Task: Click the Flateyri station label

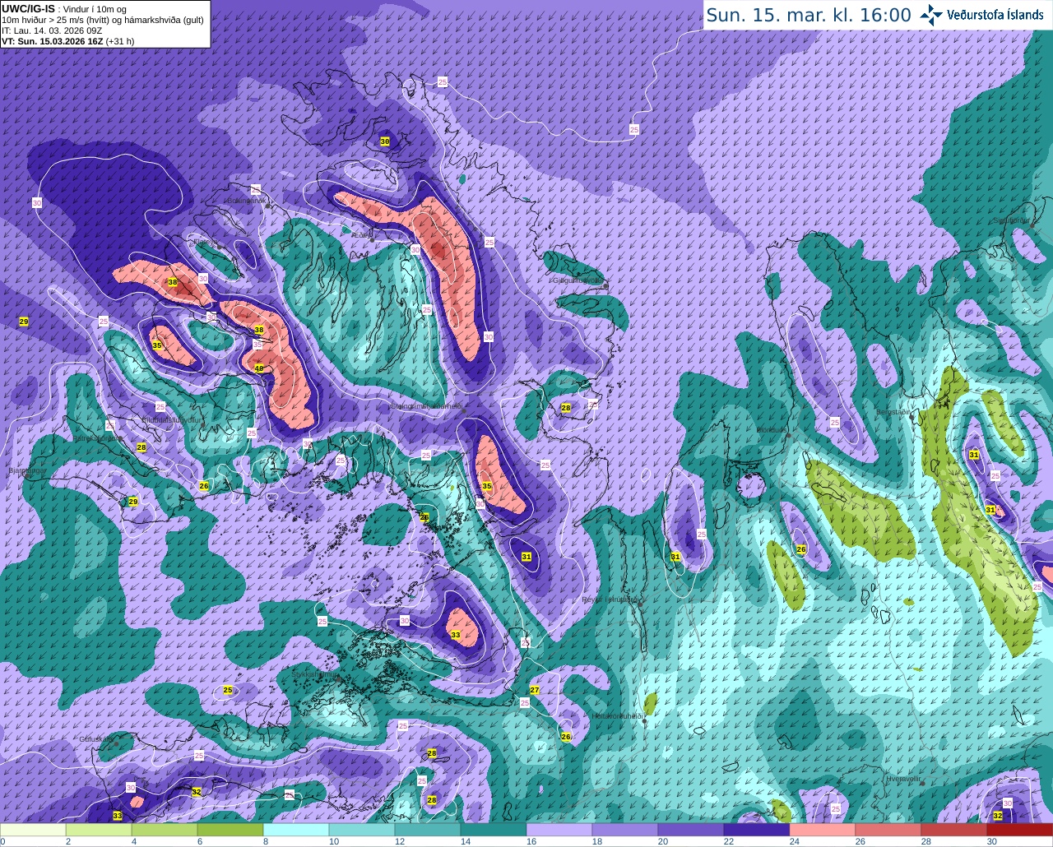Action: coord(205,243)
